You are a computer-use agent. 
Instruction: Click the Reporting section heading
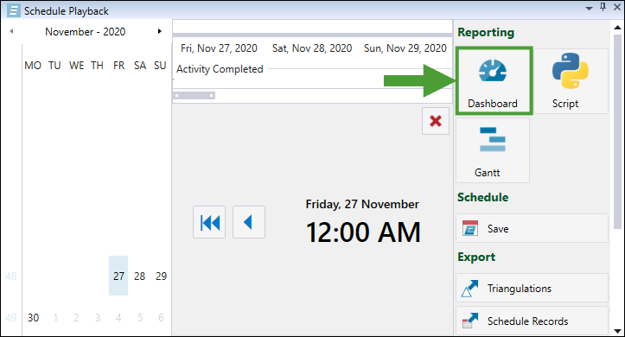486,32
